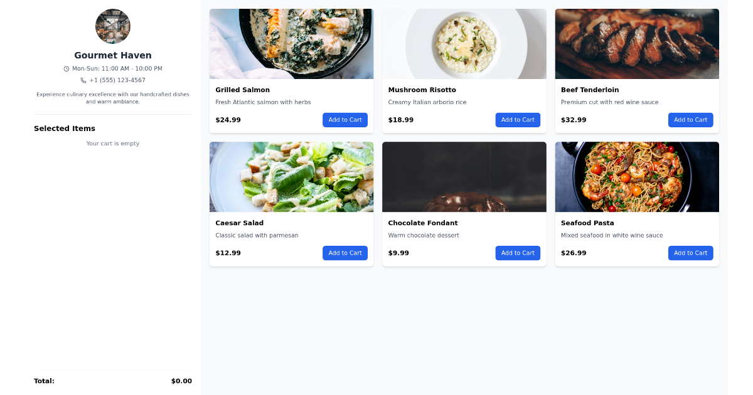Add Seafood Pasta to the cart
The height and width of the screenshot is (395, 753).
point(690,253)
